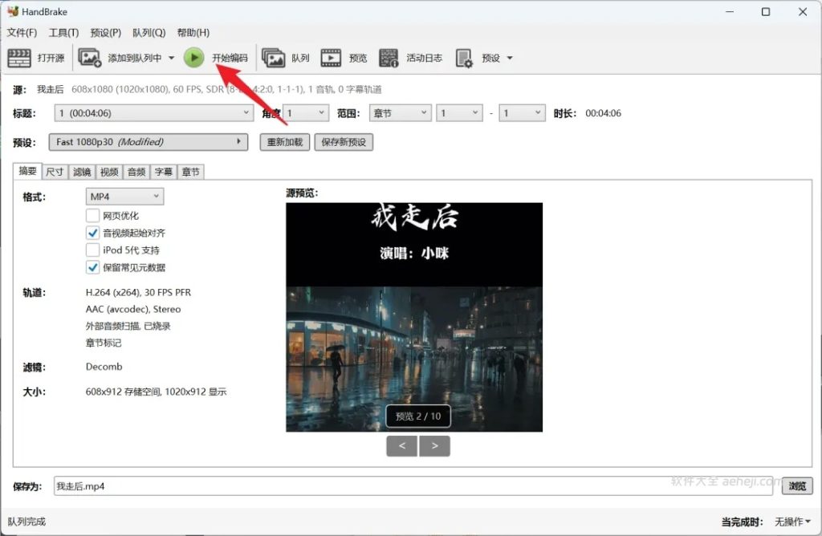822x536 pixels.
Task: Open the 范围 章节 dropdown
Action: tap(399, 112)
